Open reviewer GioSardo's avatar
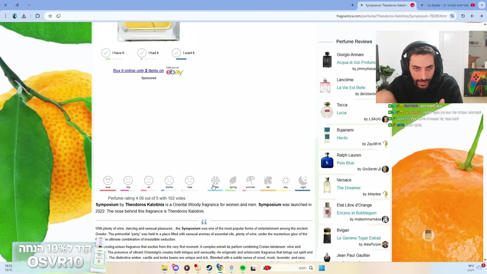The height and width of the screenshot is (274, 487). pyautogui.click(x=385, y=169)
